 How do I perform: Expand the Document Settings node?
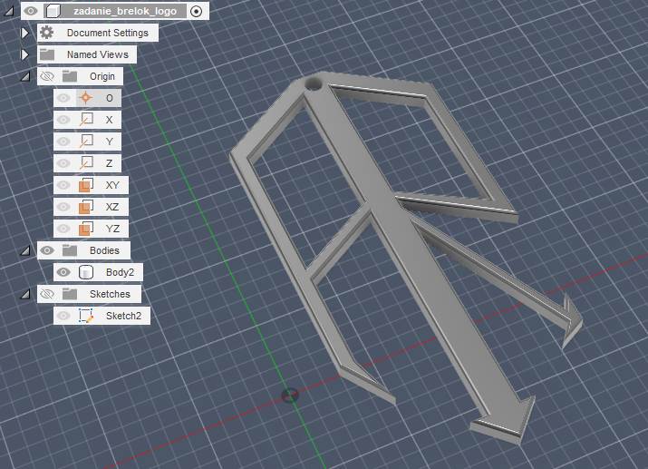24,33
